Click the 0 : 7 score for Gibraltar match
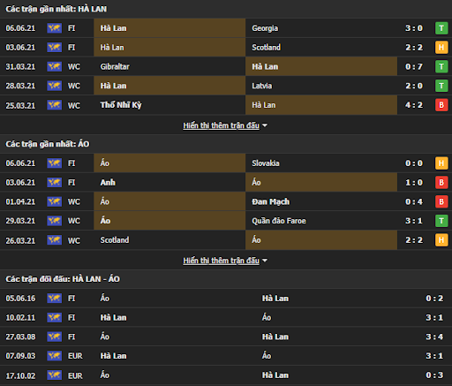Image resolution: width=452 pixels, height=386 pixels. coord(414,67)
